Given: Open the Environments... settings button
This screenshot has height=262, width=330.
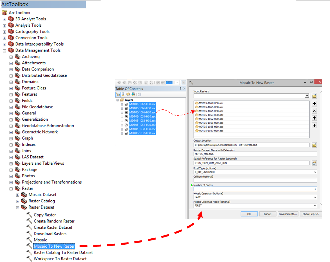Looking at the screenshot, I should point(288,214).
